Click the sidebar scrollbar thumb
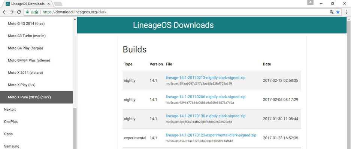The height and width of the screenshot is (149, 351). tap(75, 128)
